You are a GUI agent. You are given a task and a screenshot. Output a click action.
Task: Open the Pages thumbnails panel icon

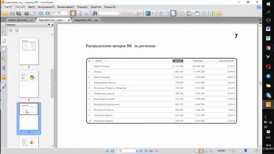click(x=4, y=41)
